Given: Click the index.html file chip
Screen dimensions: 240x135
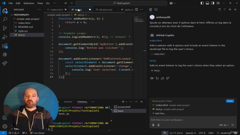Looking at the screenshot, I should pos(157,54).
